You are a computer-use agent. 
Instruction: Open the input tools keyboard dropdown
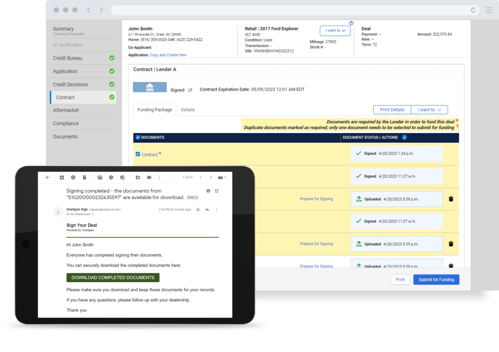point(222,177)
